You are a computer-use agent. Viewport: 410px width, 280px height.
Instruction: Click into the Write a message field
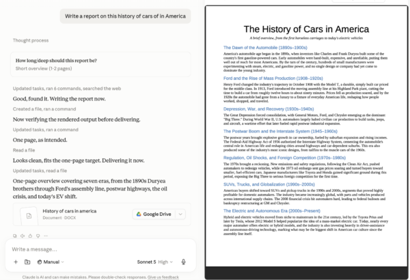tap(100, 249)
